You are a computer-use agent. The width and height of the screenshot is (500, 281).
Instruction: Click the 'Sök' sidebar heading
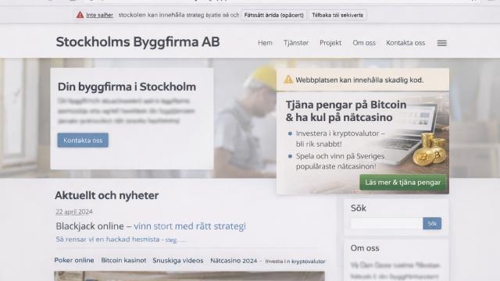point(359,208)
